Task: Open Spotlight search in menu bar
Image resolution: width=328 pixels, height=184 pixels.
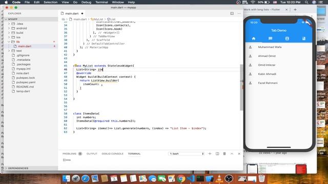Action: (x=306, y=2)
